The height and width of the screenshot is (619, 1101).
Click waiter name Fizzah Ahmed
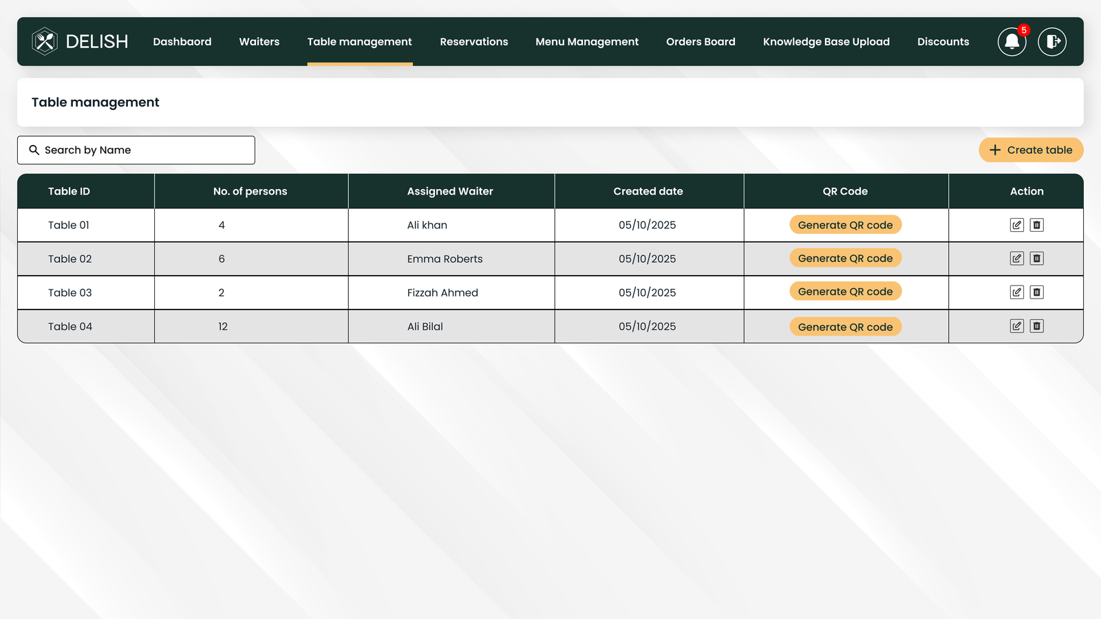click(x=442, y=292)
